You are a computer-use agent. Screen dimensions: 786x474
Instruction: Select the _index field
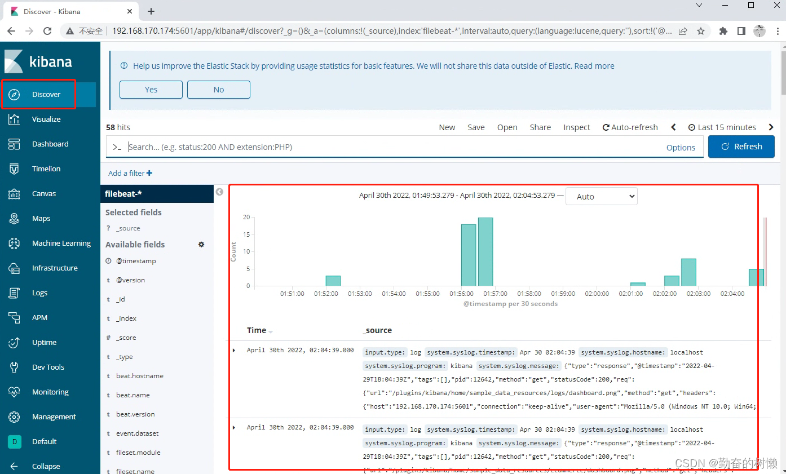coord(126,318)
